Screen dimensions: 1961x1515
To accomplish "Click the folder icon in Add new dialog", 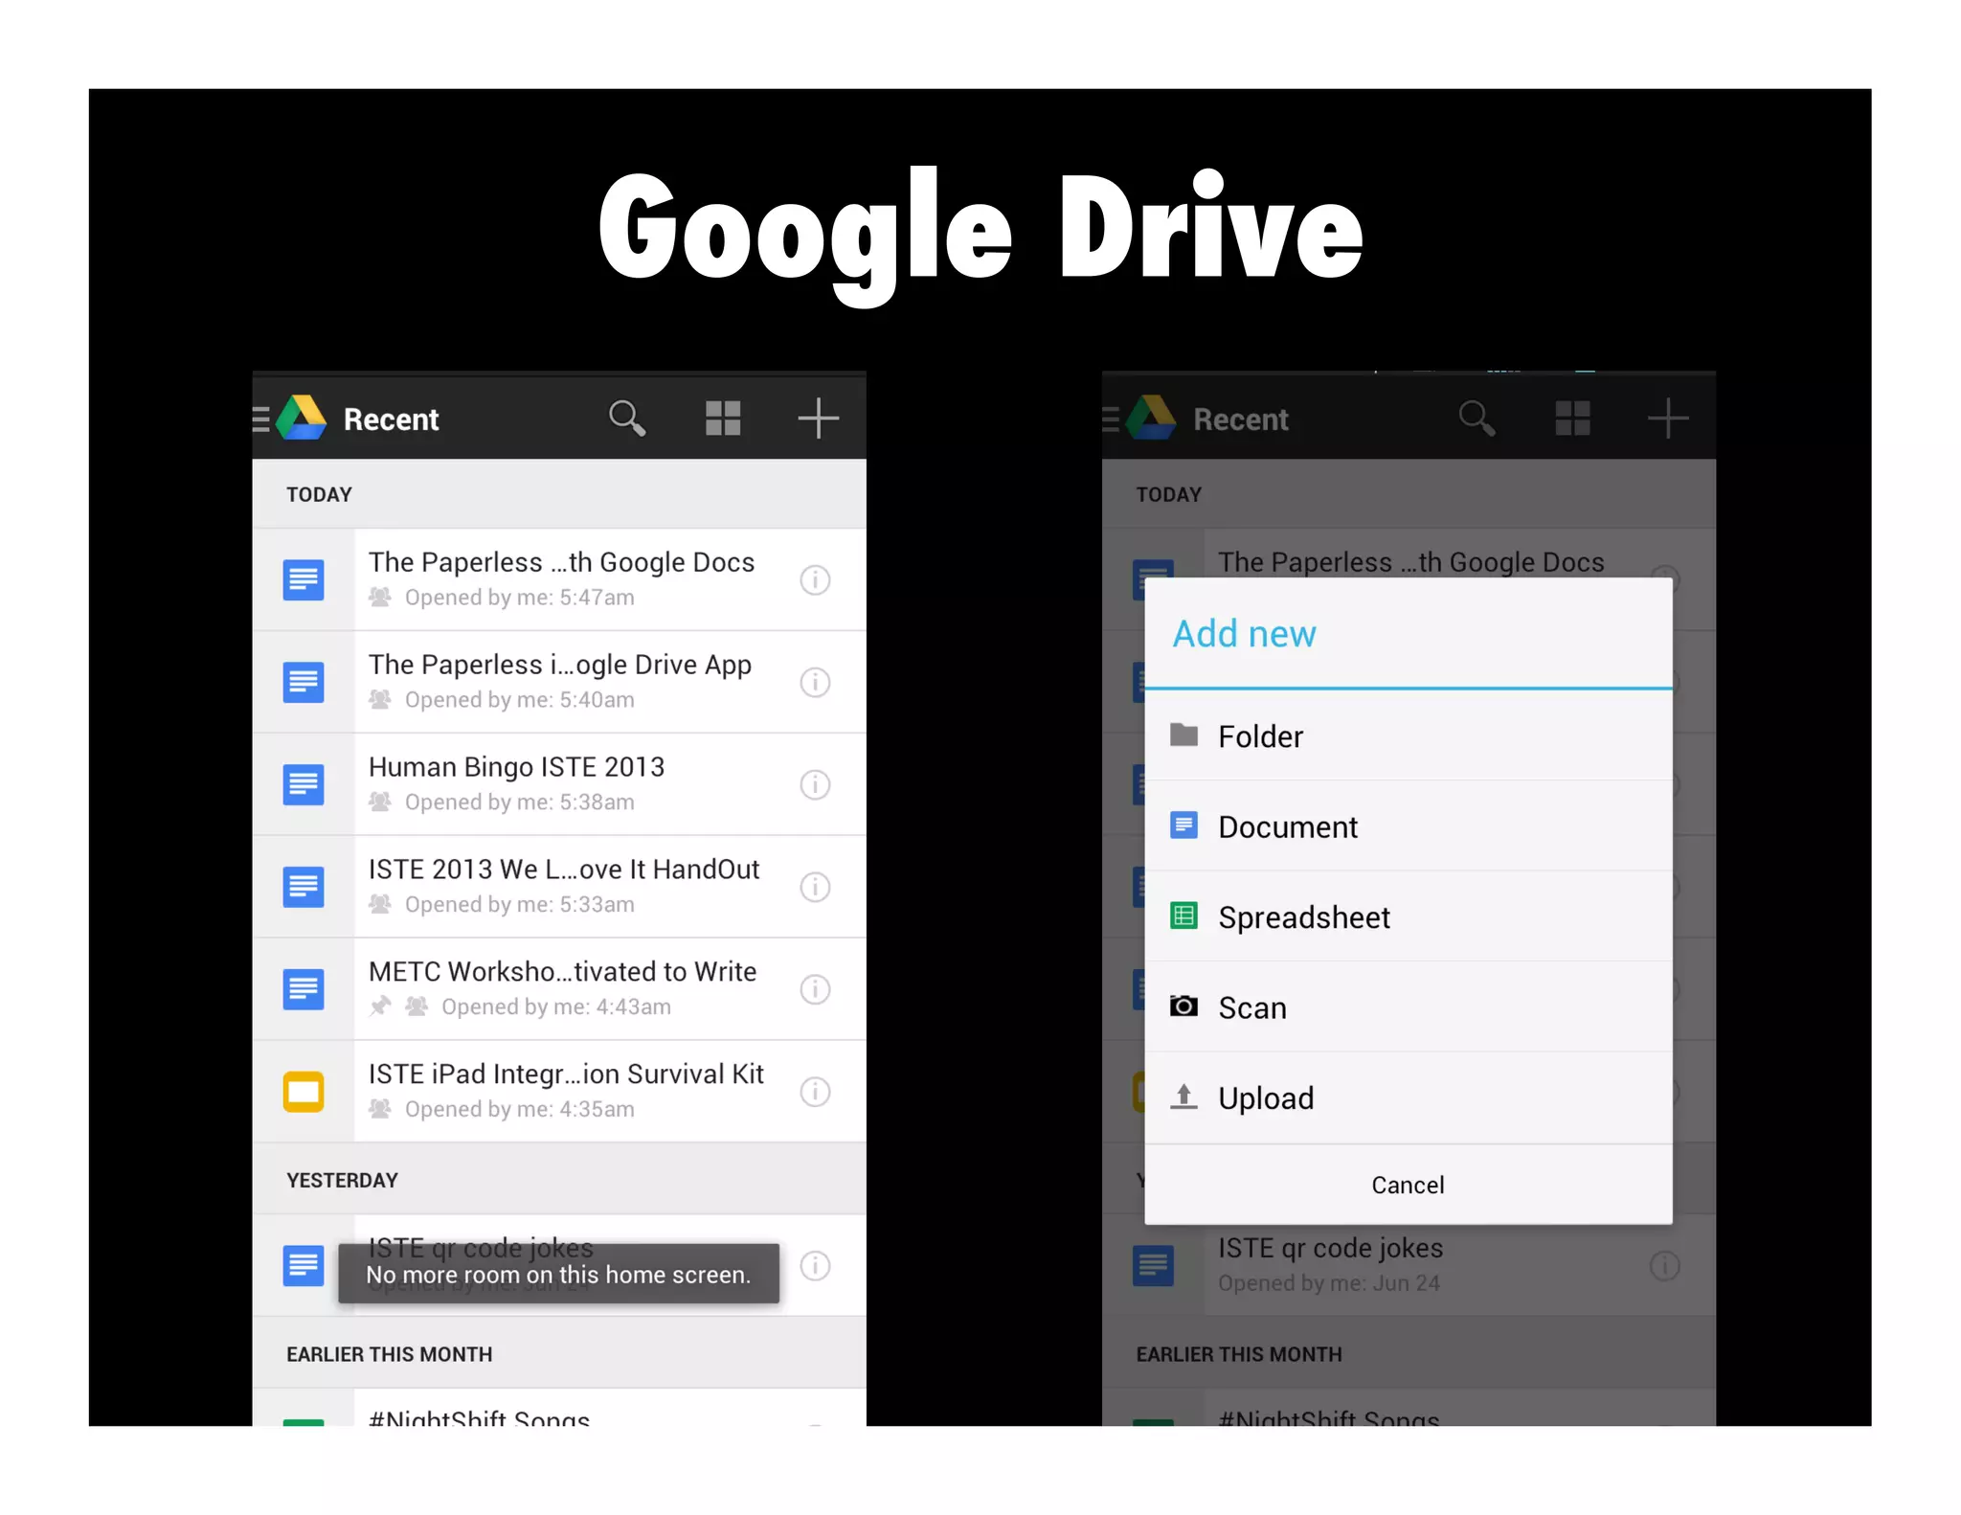I will click(x=1184, y=735).
